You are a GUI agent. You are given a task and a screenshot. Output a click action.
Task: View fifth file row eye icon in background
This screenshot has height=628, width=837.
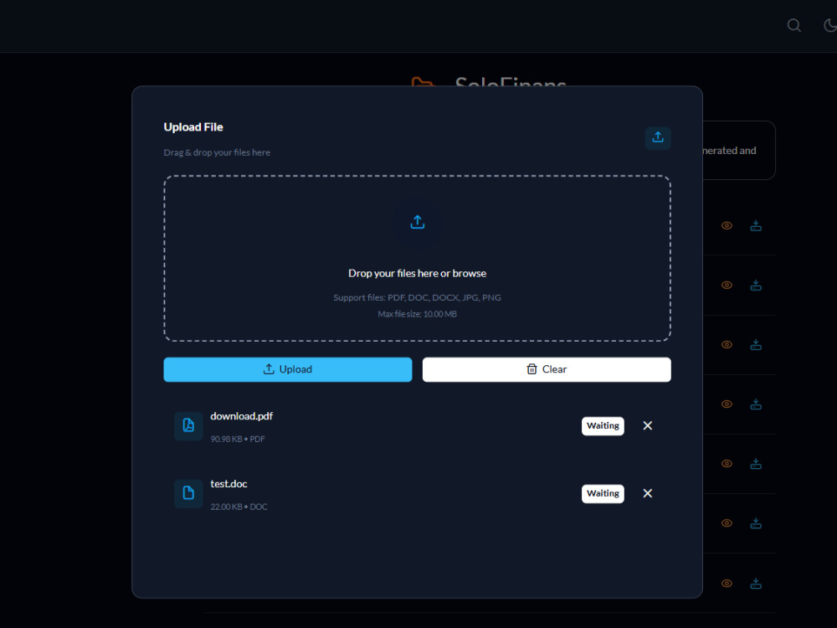click(x=727, y=464)
